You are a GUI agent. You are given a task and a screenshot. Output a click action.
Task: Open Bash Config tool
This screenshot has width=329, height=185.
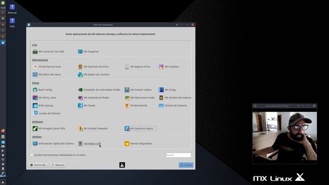42,89
